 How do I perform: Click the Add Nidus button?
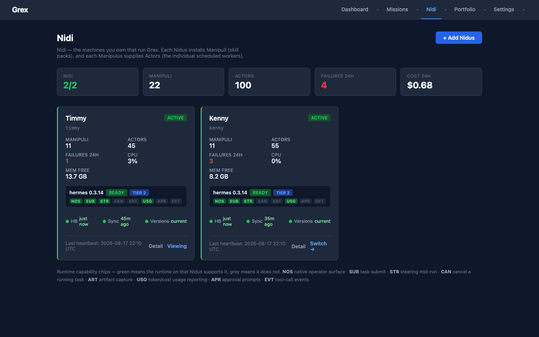point(459,37)
